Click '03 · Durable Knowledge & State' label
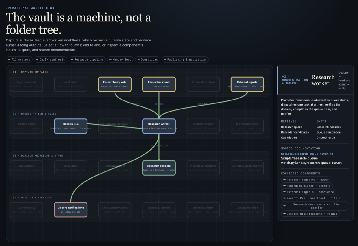This screenshot has height=246, width=358. pos(38,155)
